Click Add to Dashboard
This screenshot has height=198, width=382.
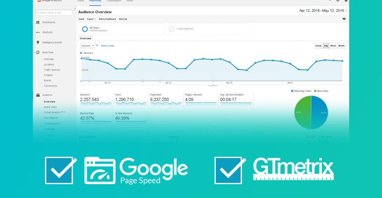(107, 19)
